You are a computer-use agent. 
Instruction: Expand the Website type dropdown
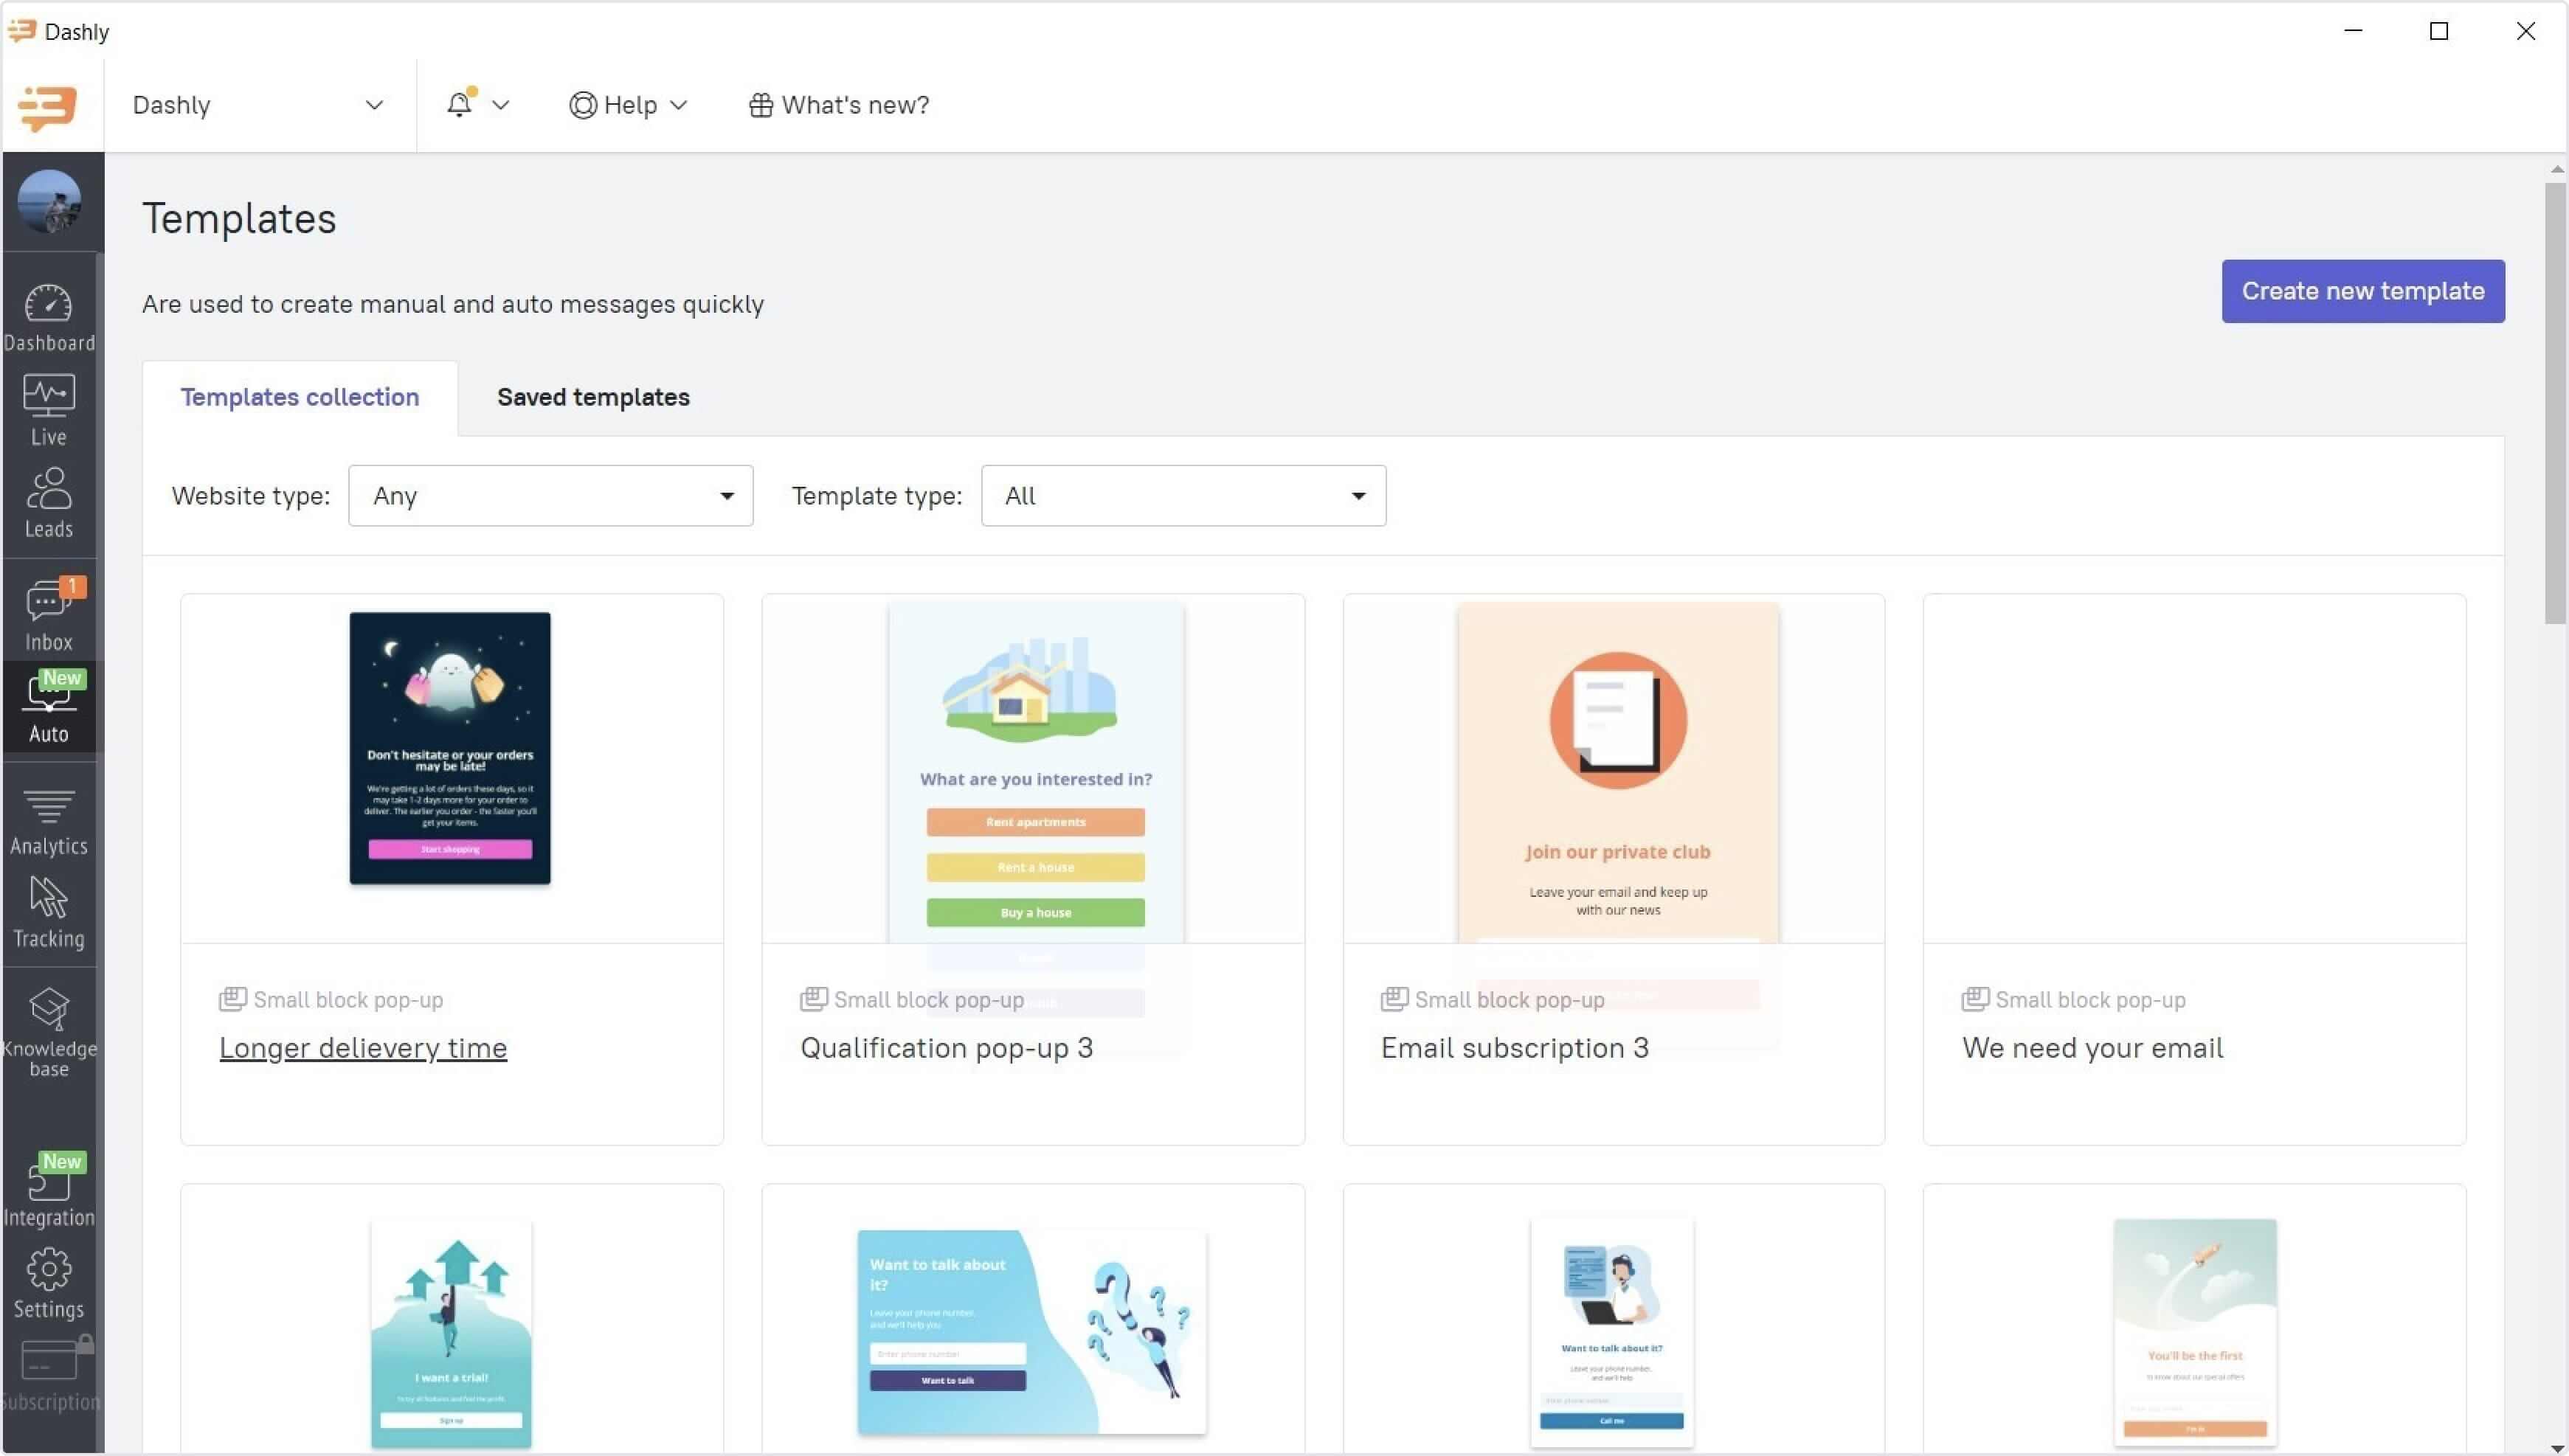[550, 496]
